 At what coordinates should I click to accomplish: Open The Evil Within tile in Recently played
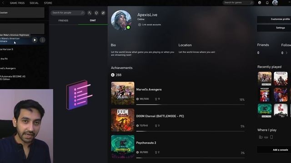(x=281, y=110)
